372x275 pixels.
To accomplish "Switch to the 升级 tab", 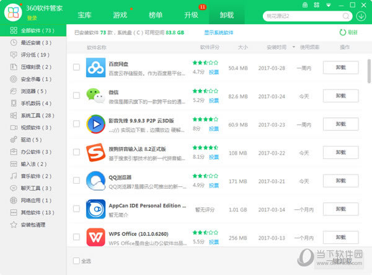I will click(x=191, y=15).
